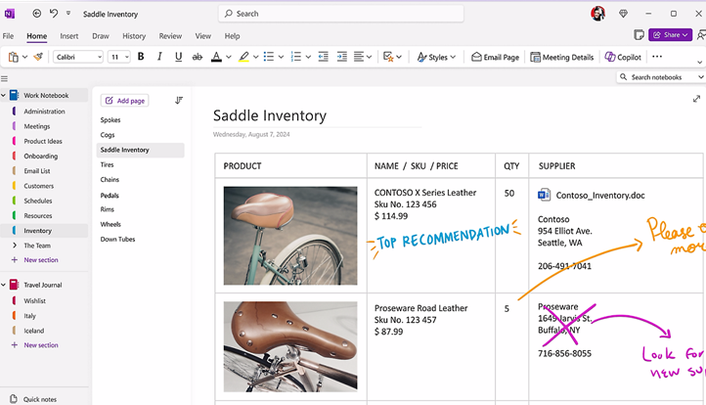Add New section under Work Notebook

35,260
